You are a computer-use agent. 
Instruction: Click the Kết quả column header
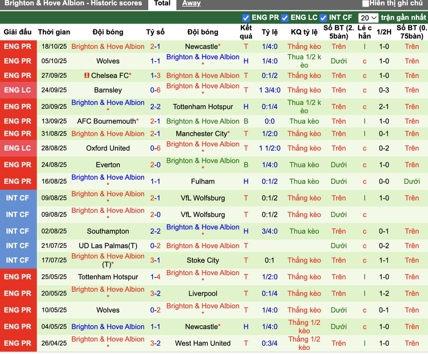click(x=246, y=32)
